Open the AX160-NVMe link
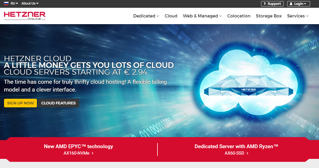 (78, 153)
